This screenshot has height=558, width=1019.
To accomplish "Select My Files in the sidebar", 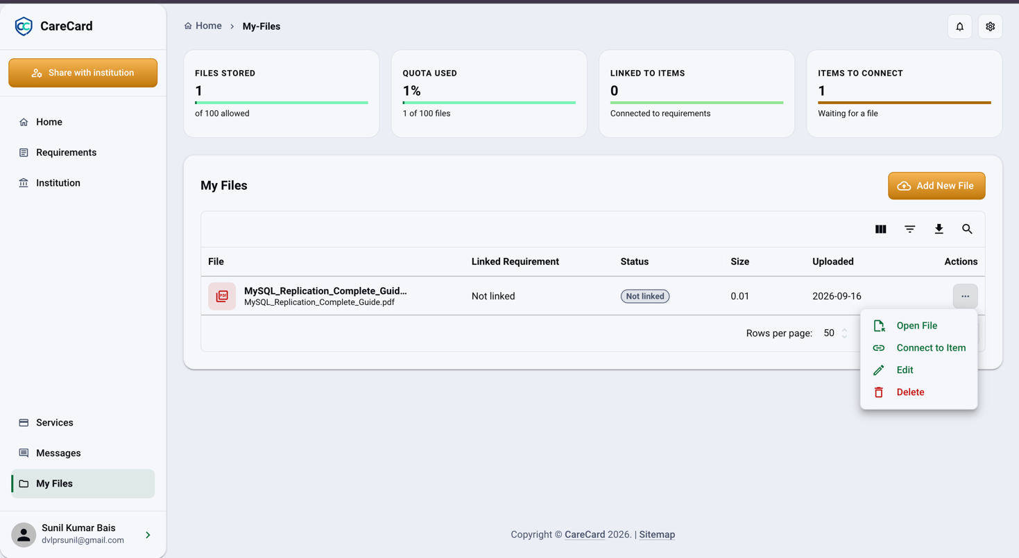I will pos(83,484).
